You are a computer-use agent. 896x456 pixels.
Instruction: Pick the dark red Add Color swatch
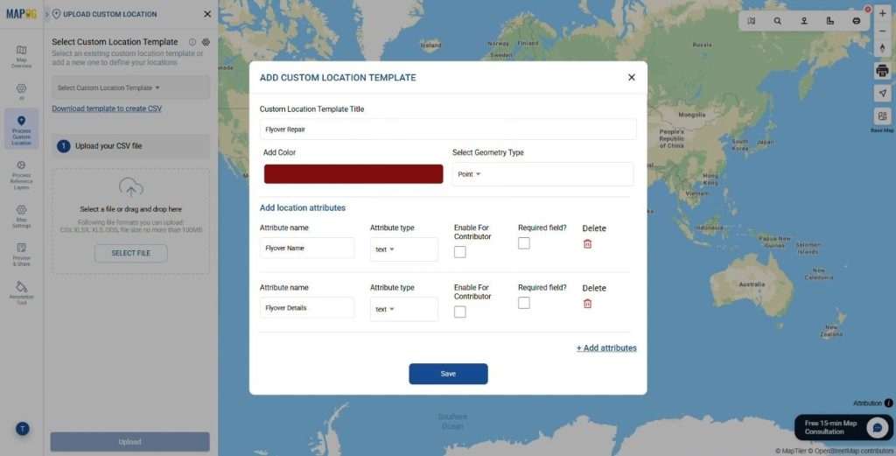click(353, 174)
